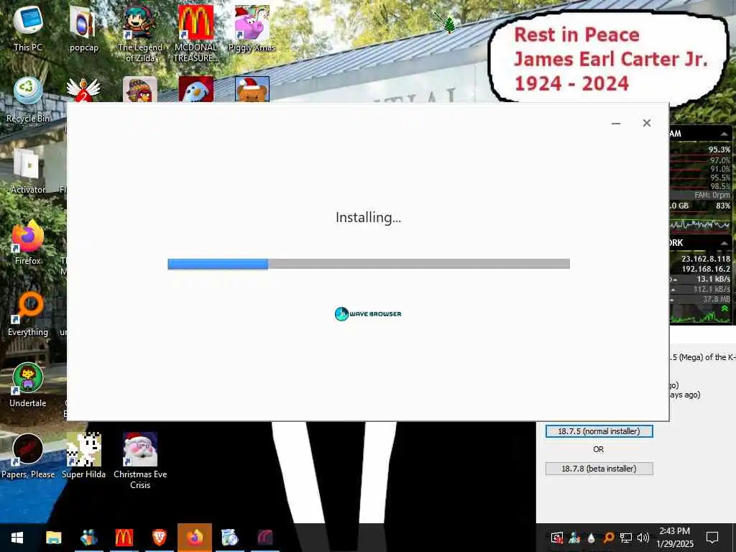Screen dimensions: 736x552
Task: Open the notification action center
Action: (712, 538)
